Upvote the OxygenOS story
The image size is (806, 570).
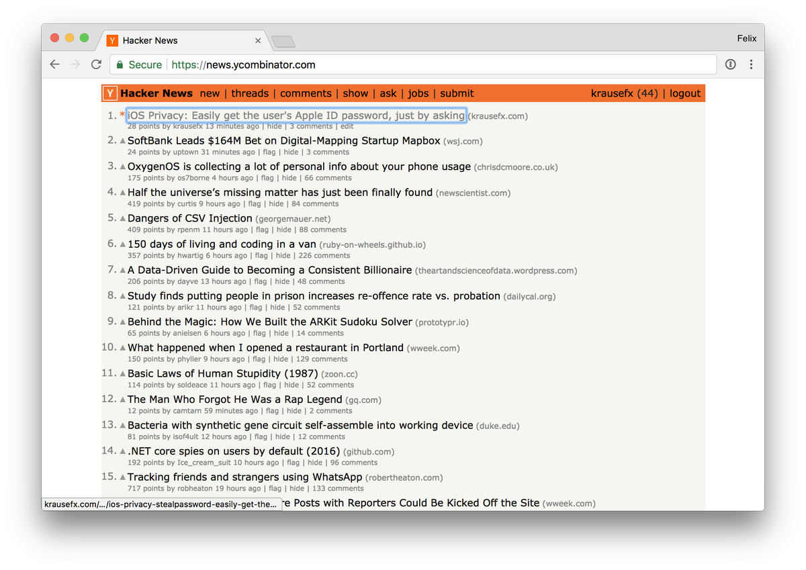point(123,167)
